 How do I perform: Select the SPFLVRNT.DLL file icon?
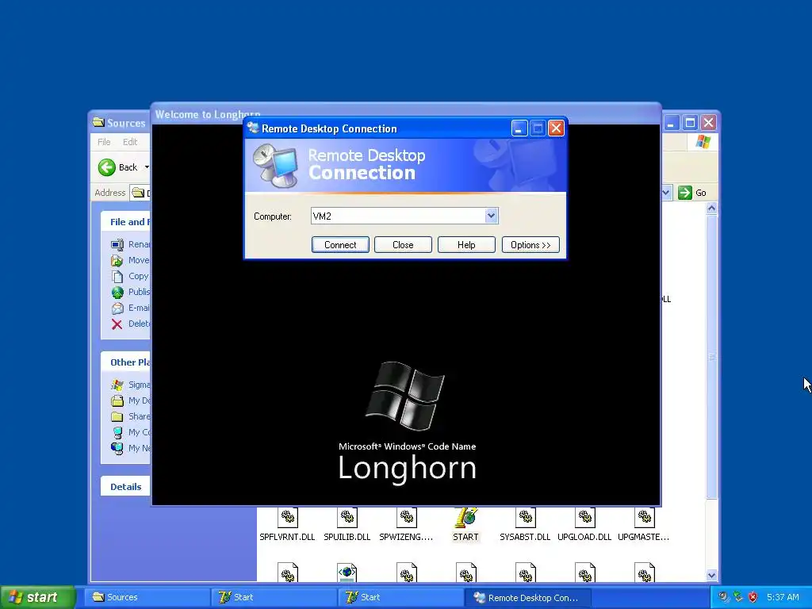tap(288, 517)
